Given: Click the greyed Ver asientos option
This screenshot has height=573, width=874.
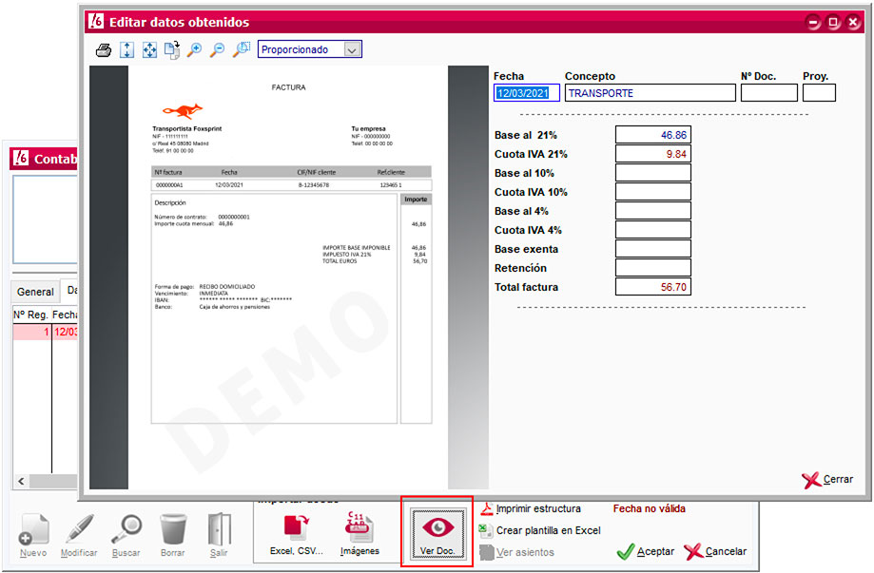Looking at the screenshot, I should (517, 552).
